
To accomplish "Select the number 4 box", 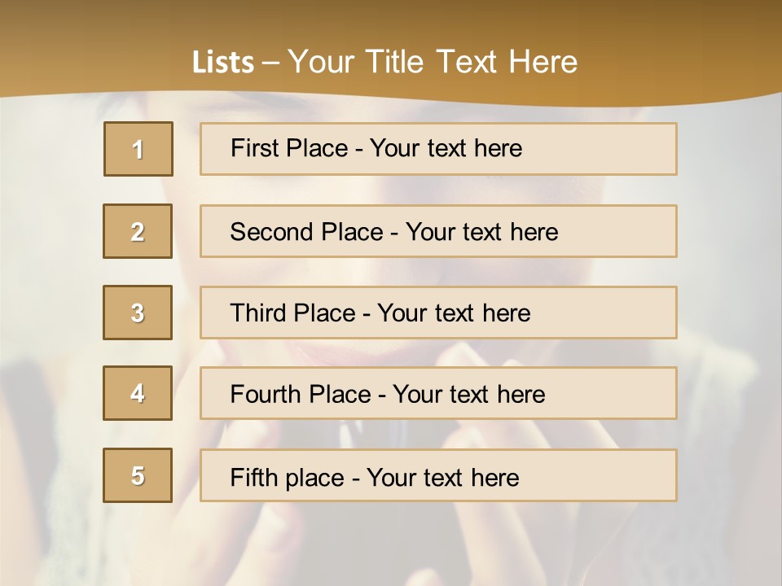I will tap(138, 393).
